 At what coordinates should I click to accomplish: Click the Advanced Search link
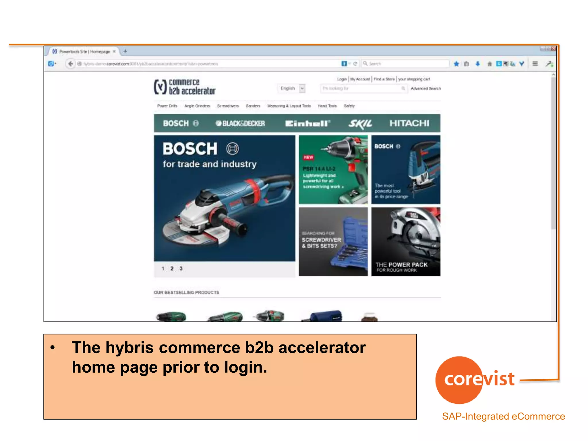[425, 88]
